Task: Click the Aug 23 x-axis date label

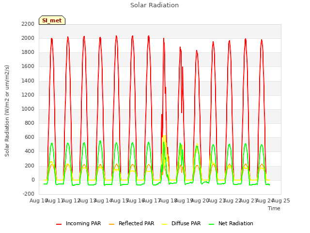Action: tap(248, 200)
